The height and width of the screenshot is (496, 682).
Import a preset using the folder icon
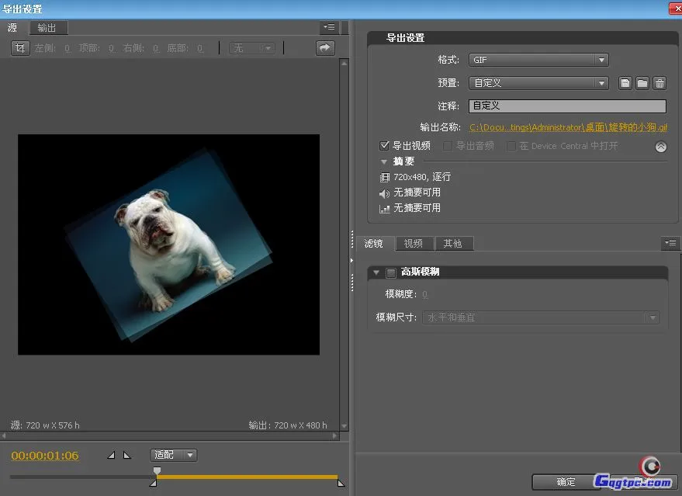642,83
